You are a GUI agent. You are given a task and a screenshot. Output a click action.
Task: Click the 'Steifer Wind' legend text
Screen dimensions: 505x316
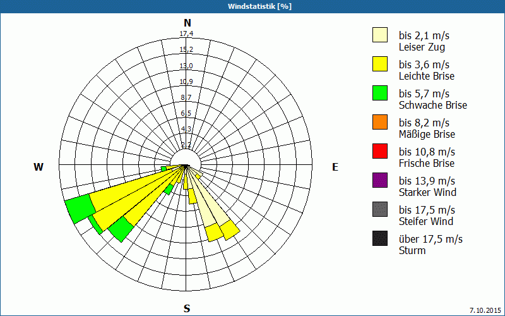pos(426,221)
